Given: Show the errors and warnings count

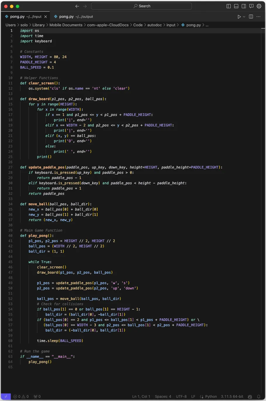Looking at the screenshot, I should (x=21, y=397).
